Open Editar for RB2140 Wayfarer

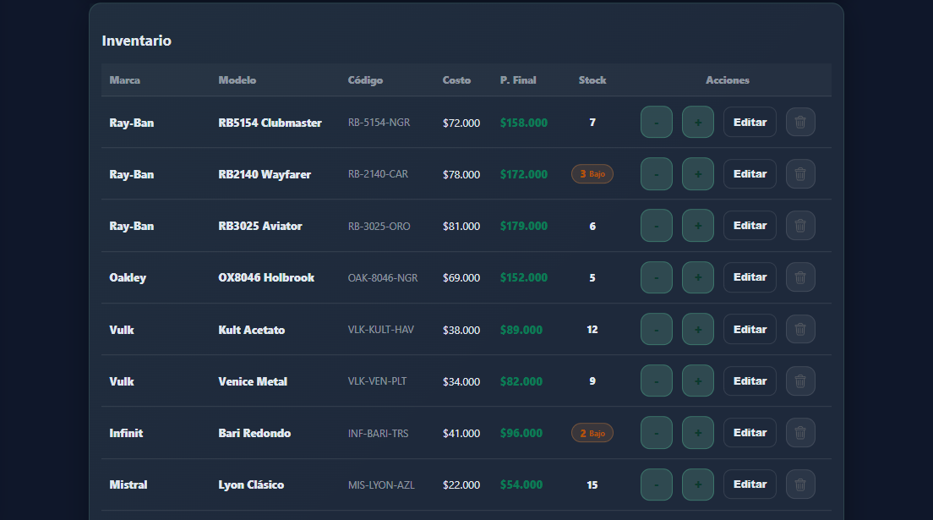750,174
